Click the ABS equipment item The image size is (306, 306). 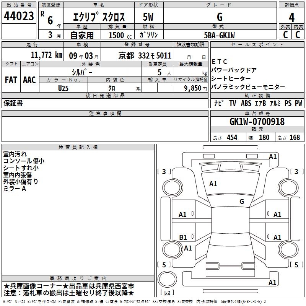pyautogui.click(x=246, y=103)
